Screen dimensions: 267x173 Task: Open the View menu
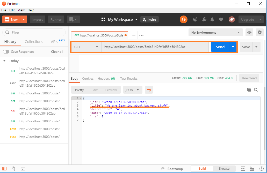tap(21, 10)
